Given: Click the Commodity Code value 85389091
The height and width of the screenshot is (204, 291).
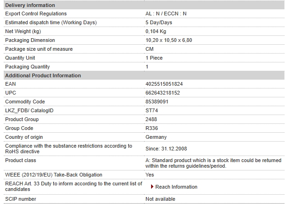Looking at the screenshot, I should (157, 102).
